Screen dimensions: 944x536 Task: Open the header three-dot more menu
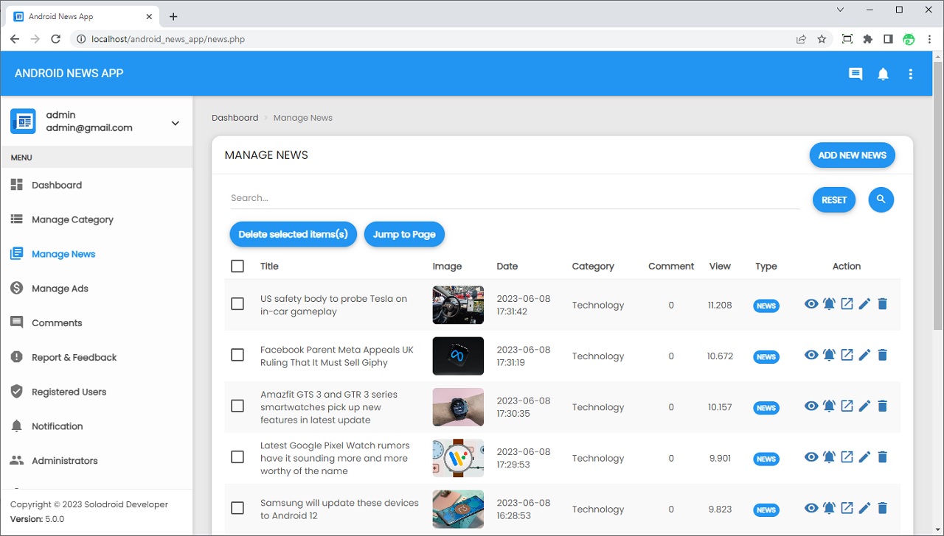tap(911, 74)
